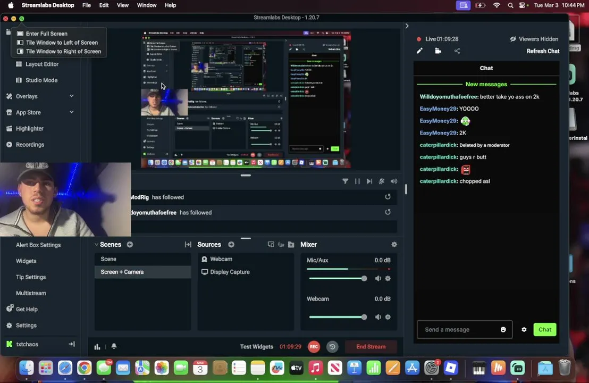This screenshot has width=589, height=383.
Task: Open the notifications bell
Action: click(114, 346)
